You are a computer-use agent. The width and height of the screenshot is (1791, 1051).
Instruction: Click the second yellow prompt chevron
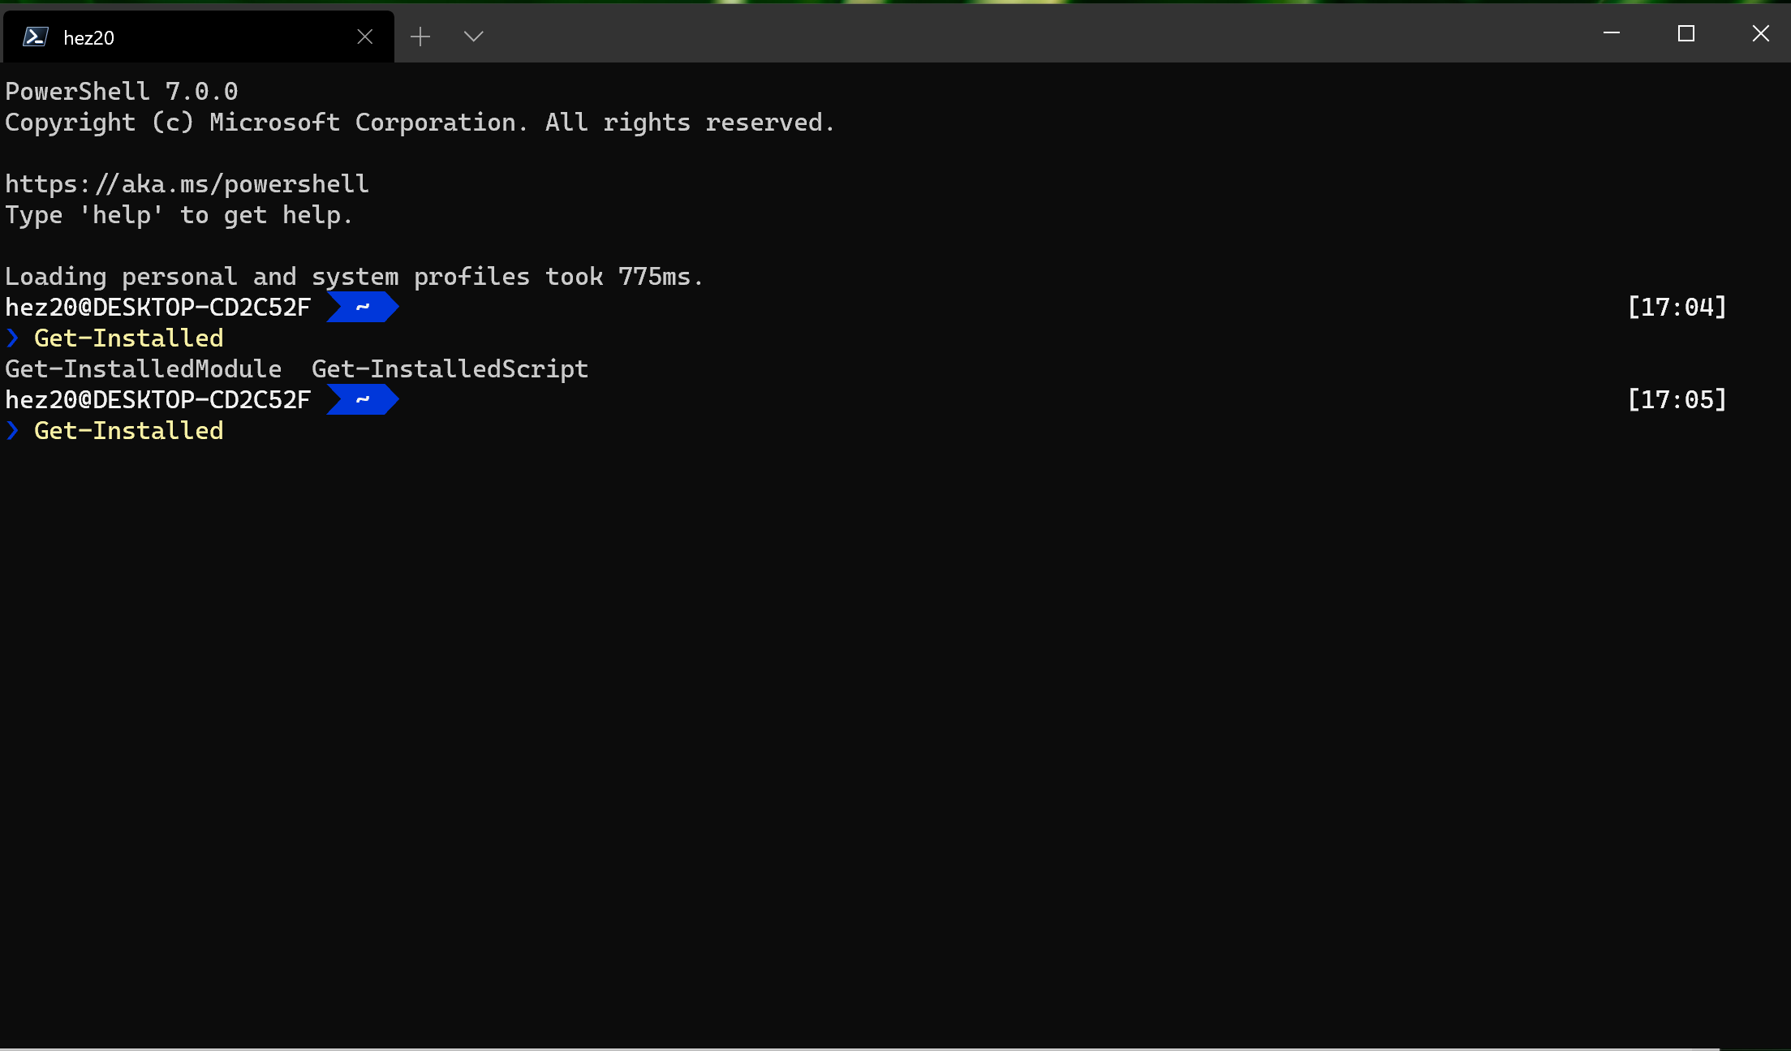12,430
